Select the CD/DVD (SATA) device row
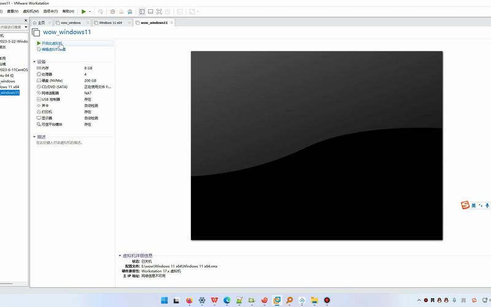Image resolution: width=491 pixels, height=307 pixels. pos(74,87)
